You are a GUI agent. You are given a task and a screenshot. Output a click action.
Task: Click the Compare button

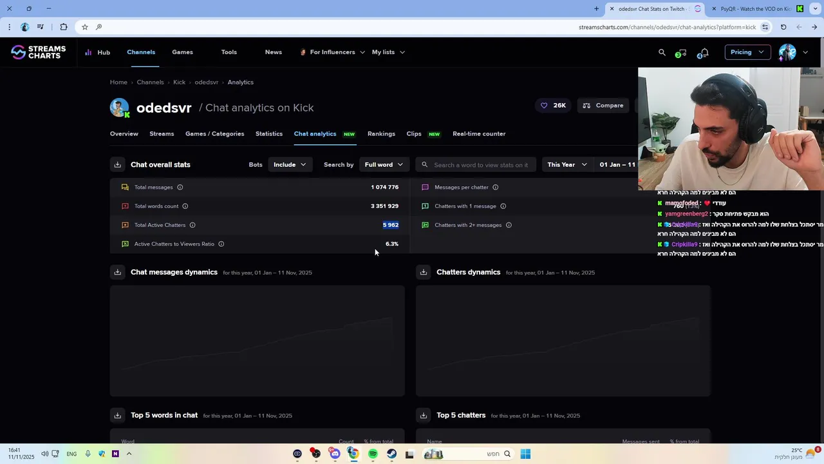(x=603, y=106)
